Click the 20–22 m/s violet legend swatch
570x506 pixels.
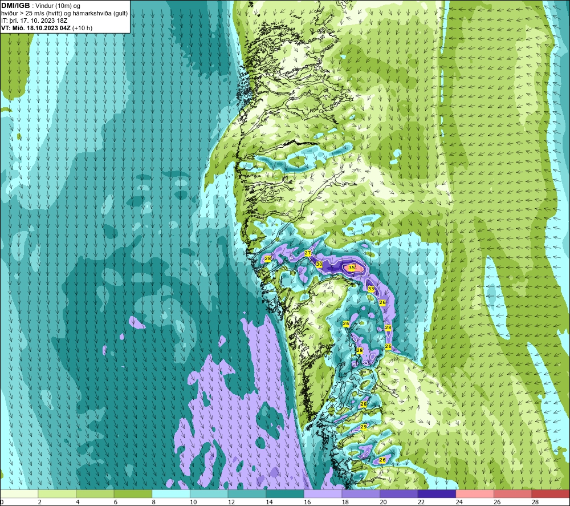click(399, 494)
